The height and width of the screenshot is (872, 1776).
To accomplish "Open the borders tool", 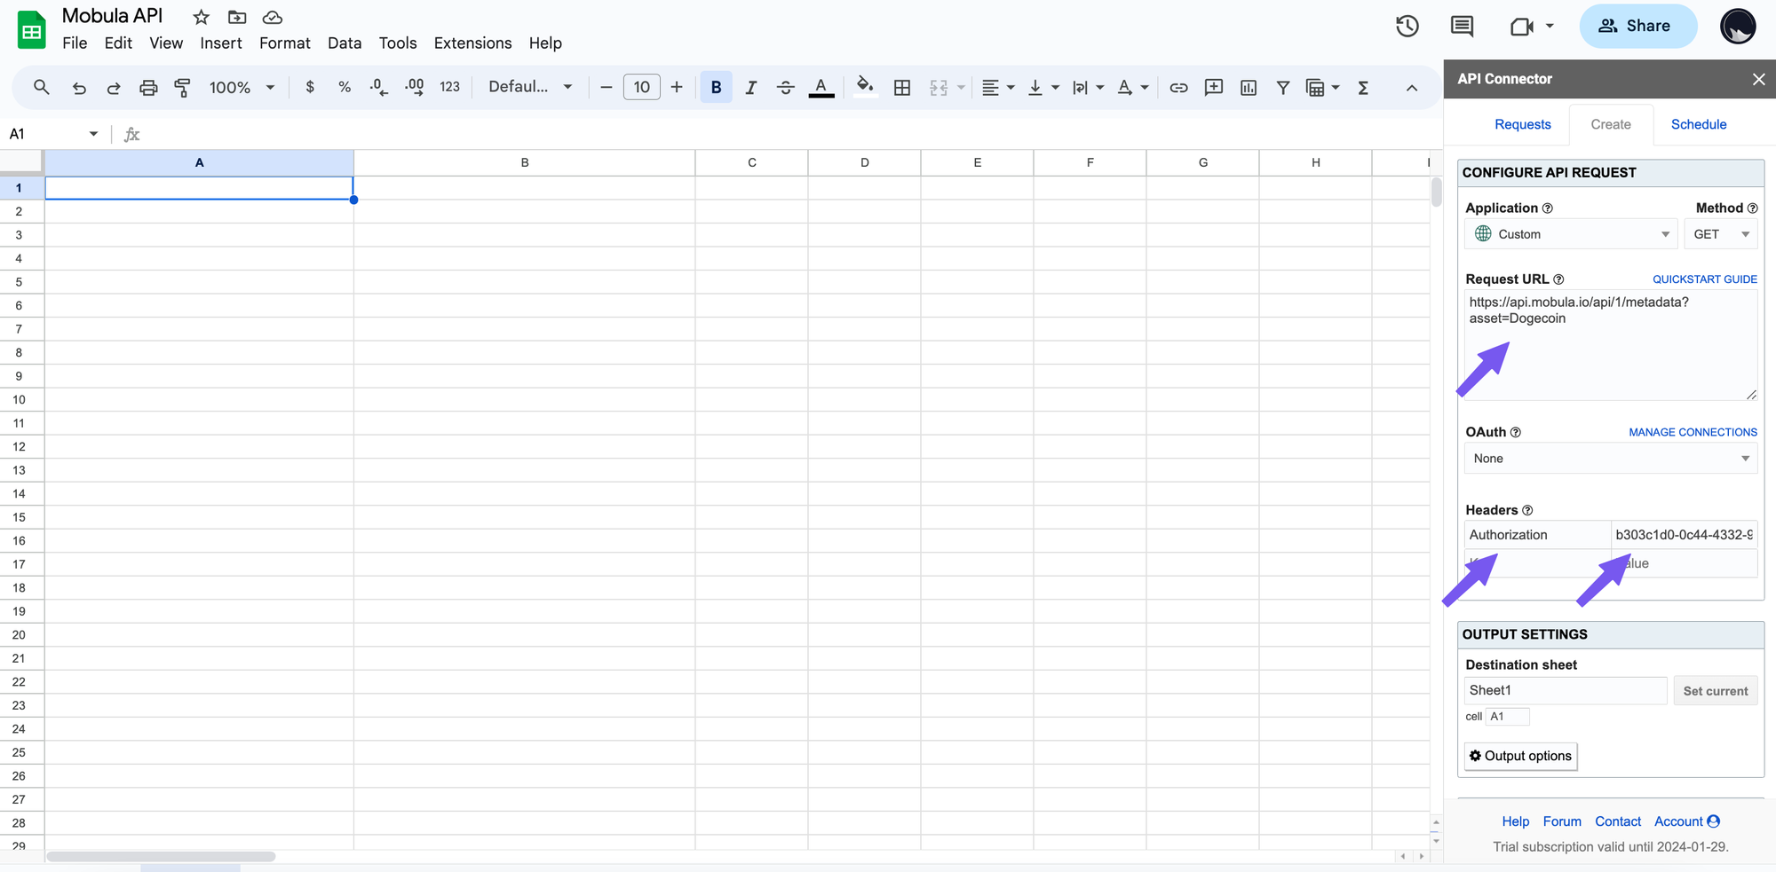I will [902, 87].
